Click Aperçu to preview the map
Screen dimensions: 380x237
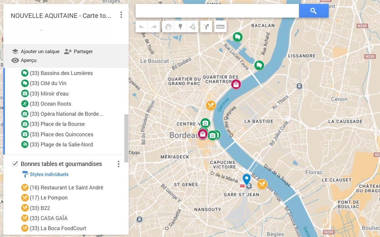click(24, 60)
